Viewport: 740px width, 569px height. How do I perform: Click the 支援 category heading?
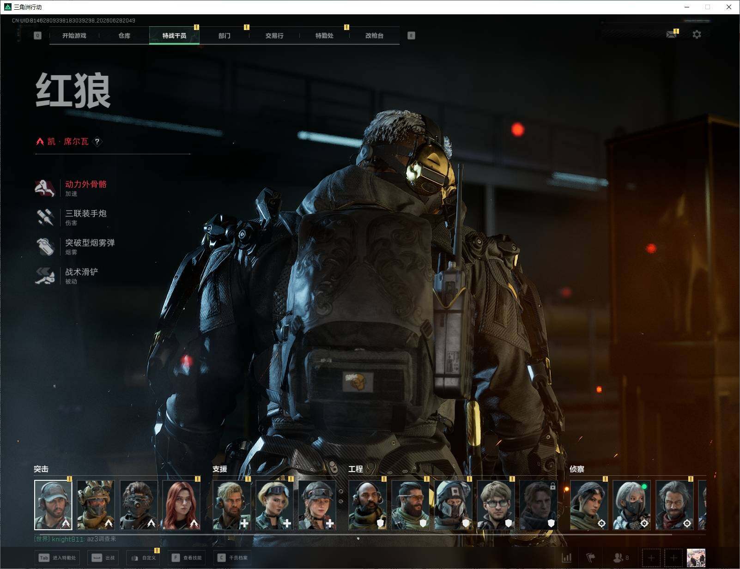point(220,469)
